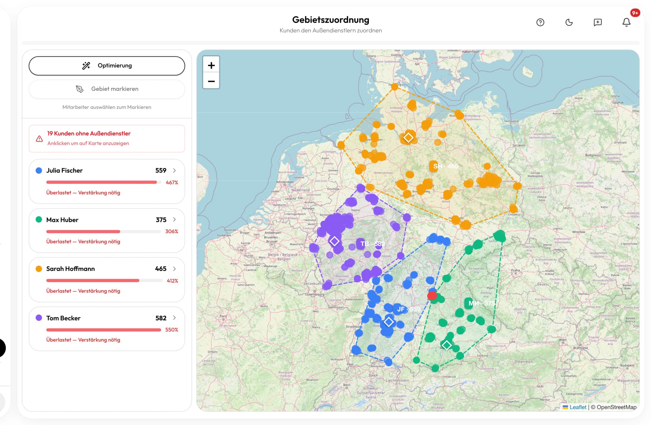651x425 pixels.
Task: Expand Tom Becker chevron
Action: click(174, 318)
